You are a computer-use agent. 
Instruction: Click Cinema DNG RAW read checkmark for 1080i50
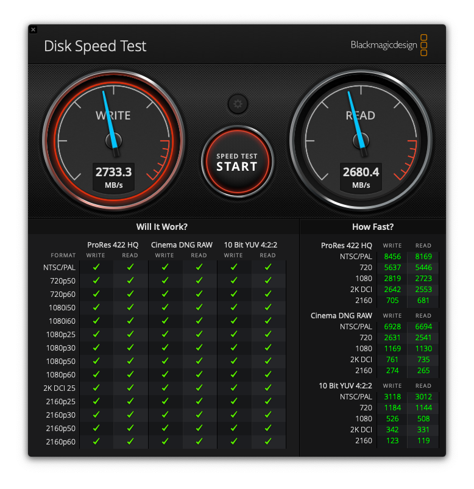tap(199, 307)
